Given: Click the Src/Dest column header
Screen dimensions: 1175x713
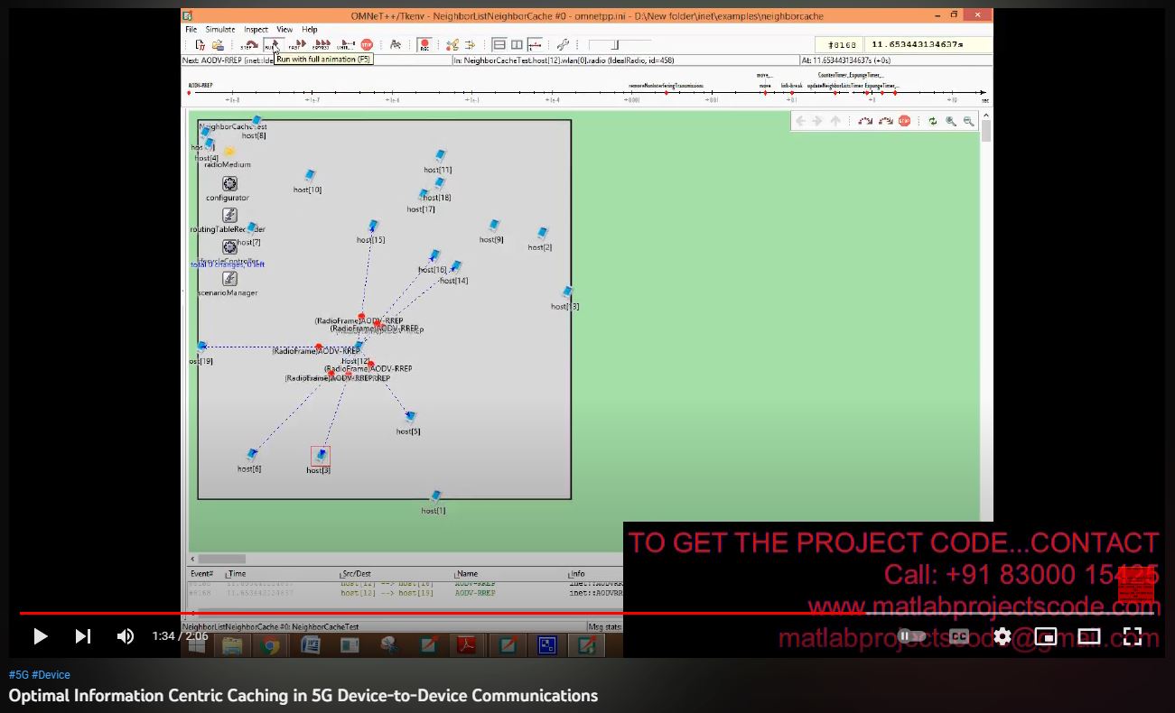Looking at the screenshot, I should tap(357, 574).
